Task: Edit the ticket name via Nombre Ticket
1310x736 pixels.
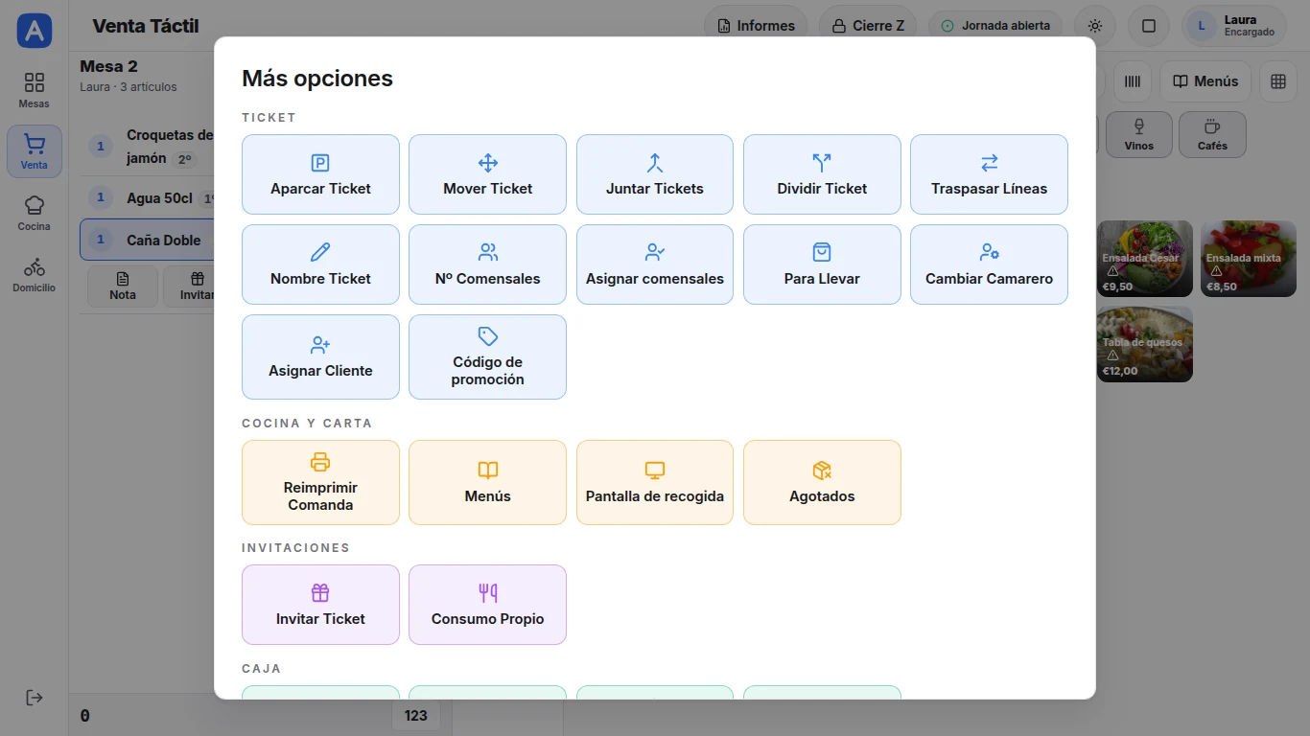Action: (x=320, y=264)
